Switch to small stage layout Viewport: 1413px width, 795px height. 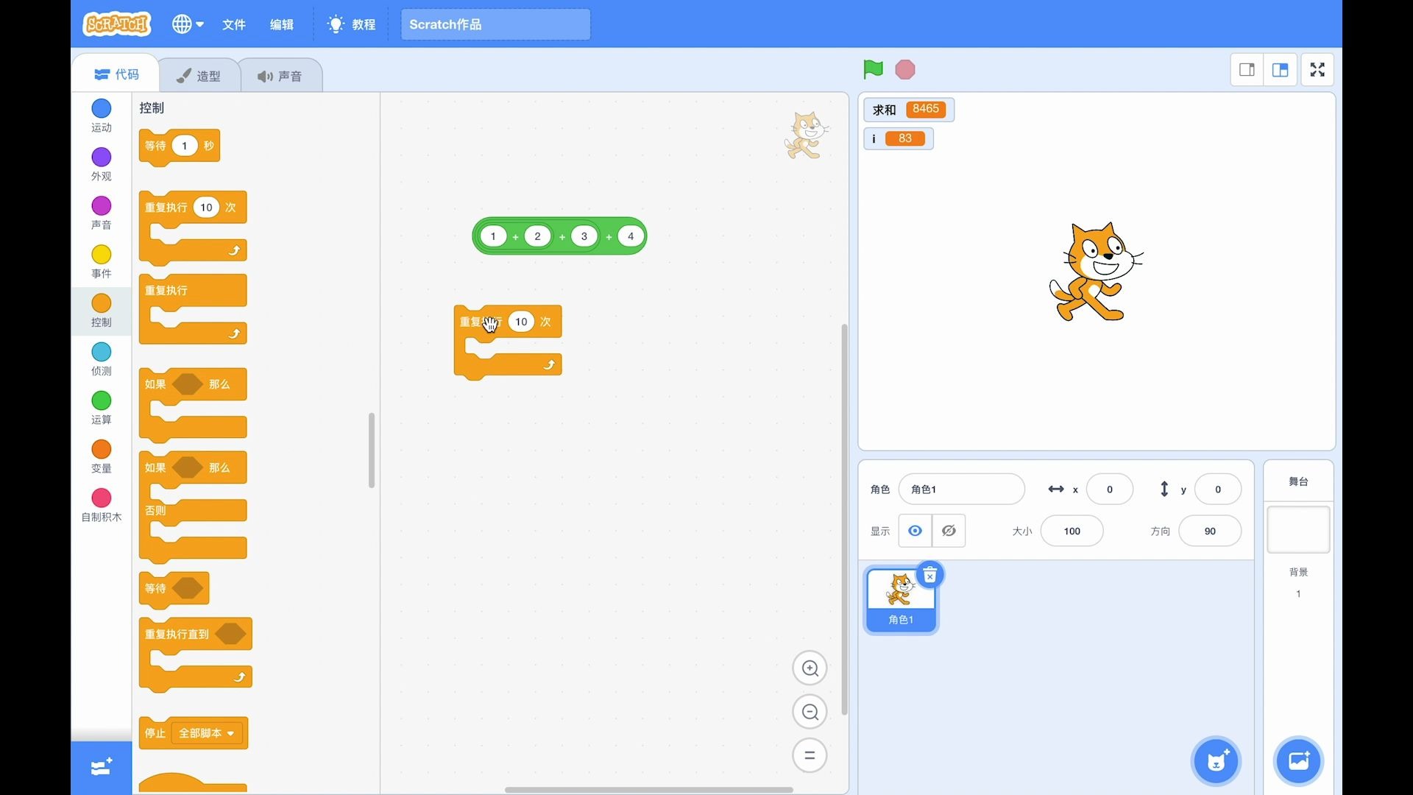[1247, 70]
